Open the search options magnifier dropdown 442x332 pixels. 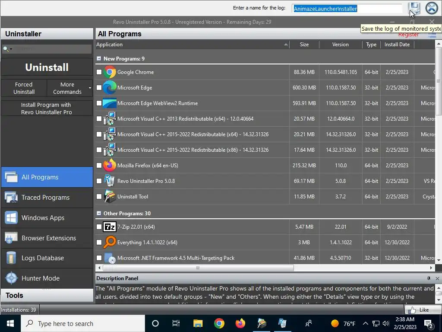click(x=7, y=49)
